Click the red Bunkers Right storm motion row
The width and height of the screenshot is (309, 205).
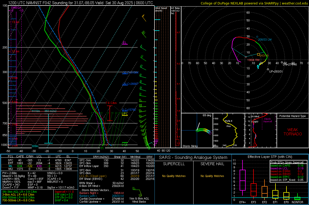click(x=102, y=193)
